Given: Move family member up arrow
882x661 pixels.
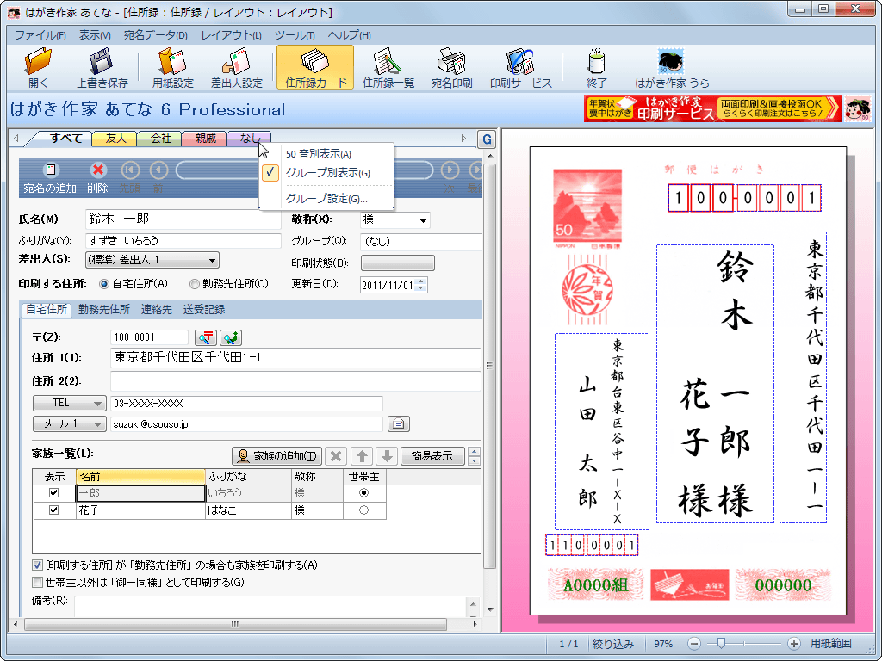Looking at the screenshot, I should click(362, 456).
